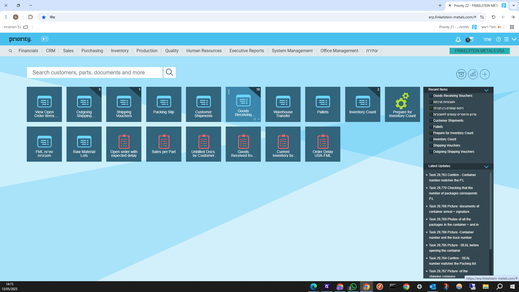519x292 pixels.
Task: Click the notifications bell icon
Action: 458,39
